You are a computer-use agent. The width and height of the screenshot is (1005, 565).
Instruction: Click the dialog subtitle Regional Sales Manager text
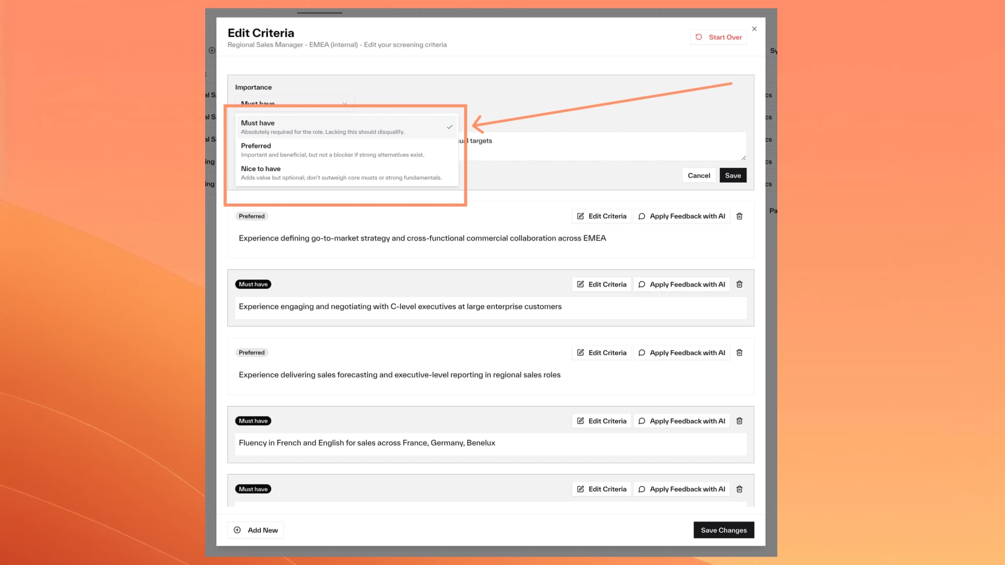coord(337,45)
